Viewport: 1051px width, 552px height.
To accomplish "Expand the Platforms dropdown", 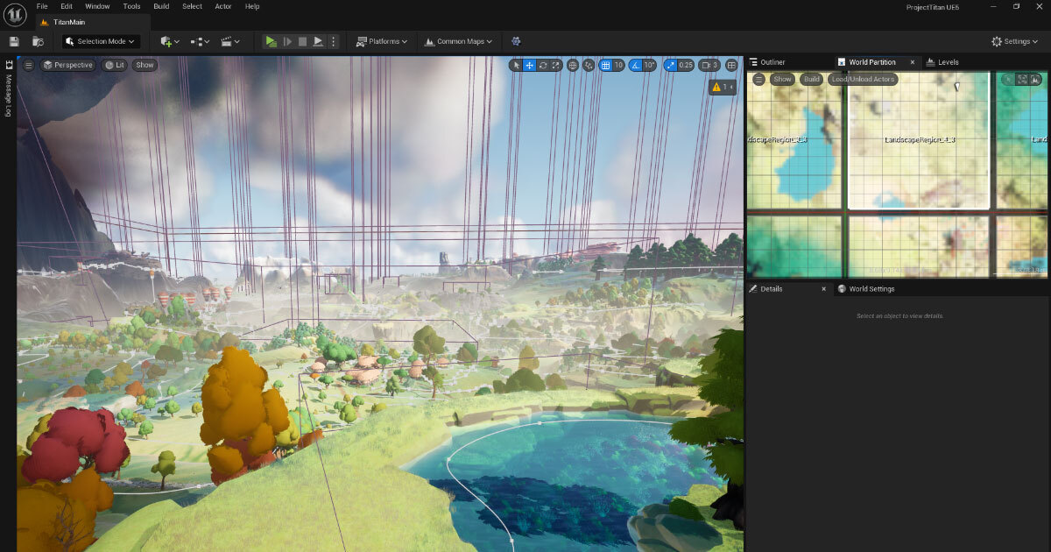I will click(383, 41).
